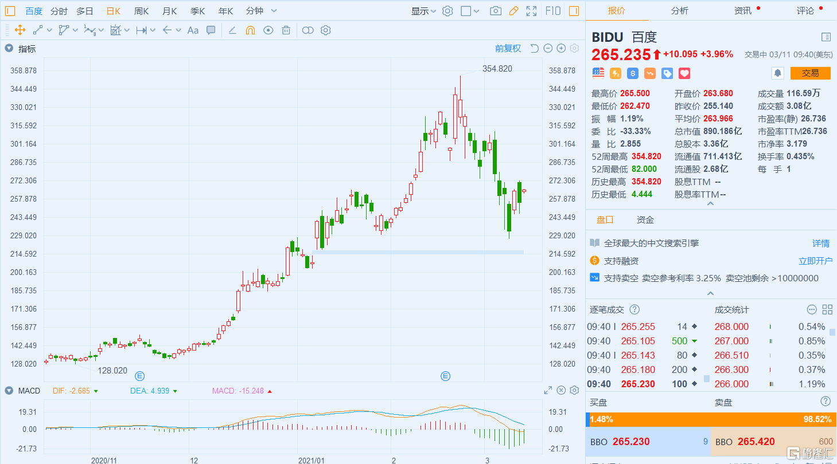Select the line segment drawing tool
The width and height of the screenshot is (837, 464).
(x=38, y=30)
